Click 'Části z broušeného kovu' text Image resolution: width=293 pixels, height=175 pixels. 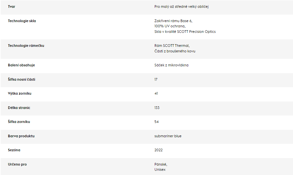[175, 51]
